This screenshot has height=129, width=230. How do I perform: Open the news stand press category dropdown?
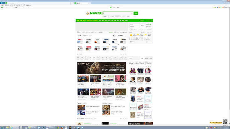tap(122, 36)
